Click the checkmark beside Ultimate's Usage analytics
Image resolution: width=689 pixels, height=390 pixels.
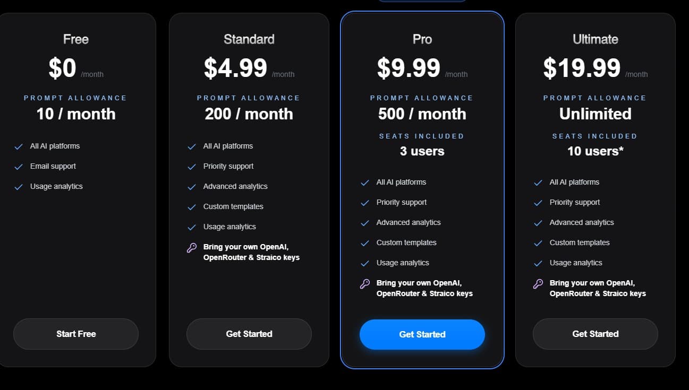click(x=538, y=263)
